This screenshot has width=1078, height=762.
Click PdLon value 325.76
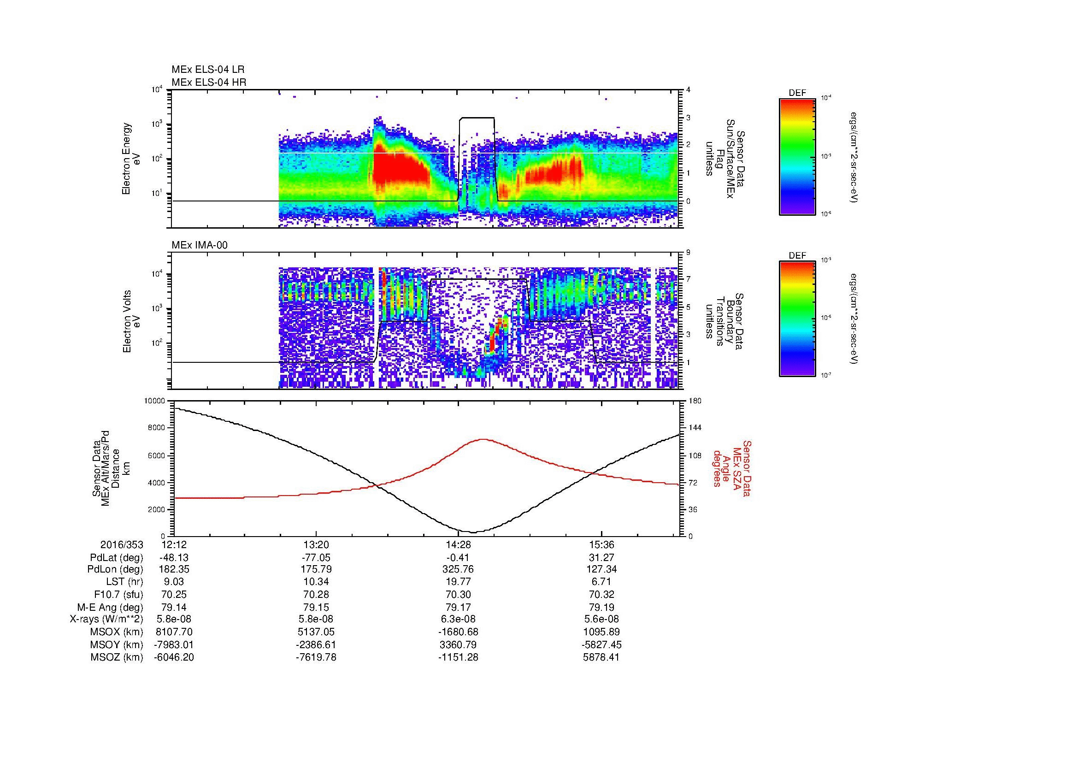[458, 569]
